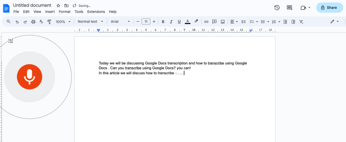346x142 pixels.
Task: Decrease font size with minus button
Action: pos(138,22)
